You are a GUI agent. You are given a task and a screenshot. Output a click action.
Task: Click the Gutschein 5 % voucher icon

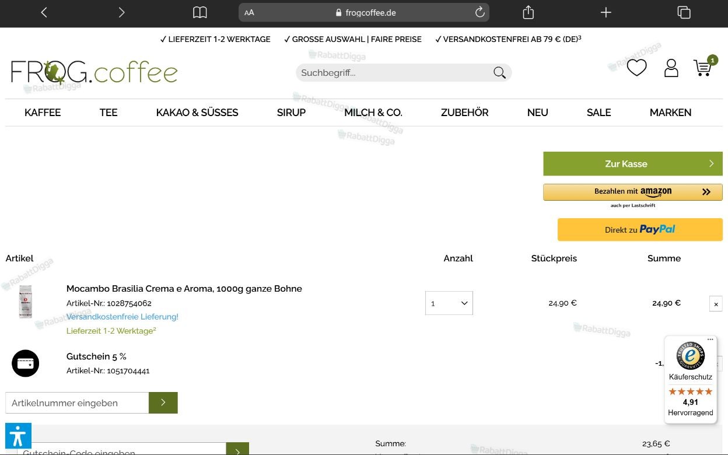(x=26, y=363)
